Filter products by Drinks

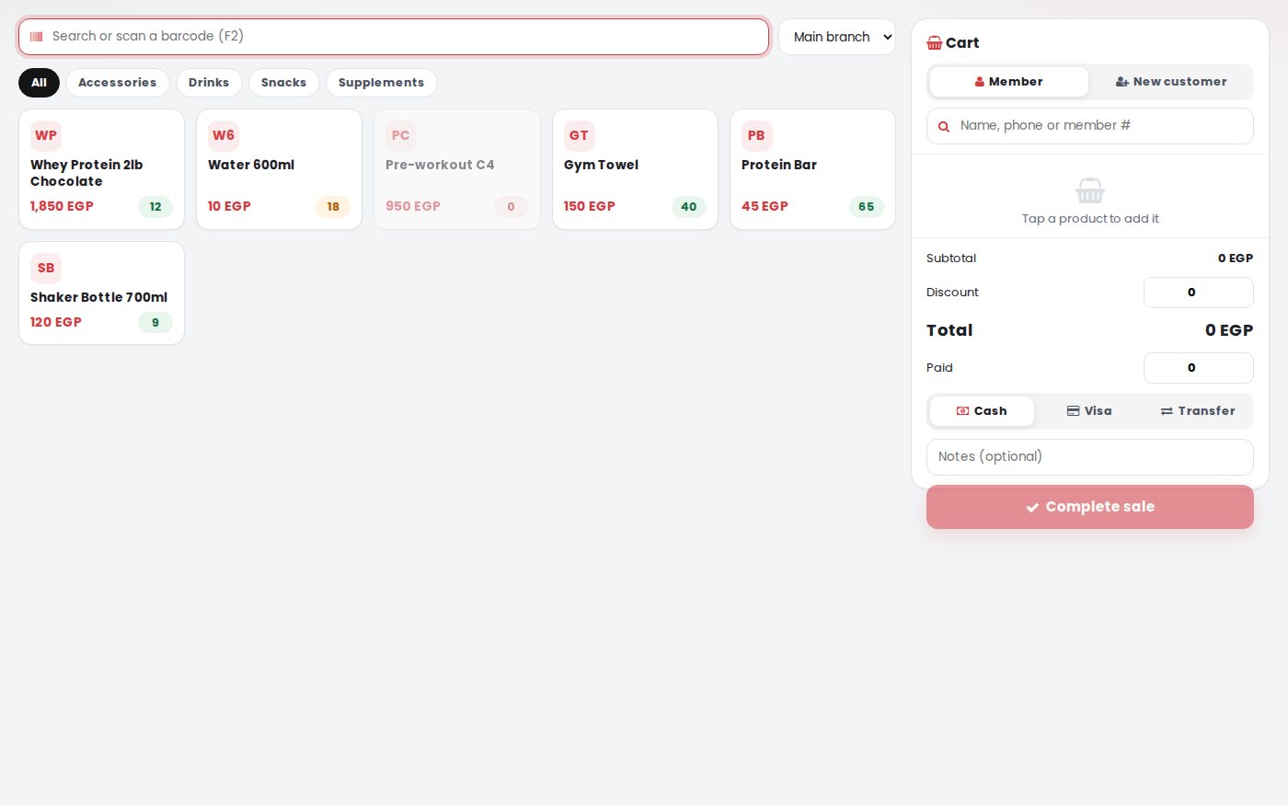coord(209,83)
